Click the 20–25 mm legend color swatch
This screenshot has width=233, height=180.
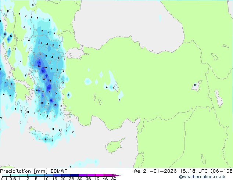65,175
